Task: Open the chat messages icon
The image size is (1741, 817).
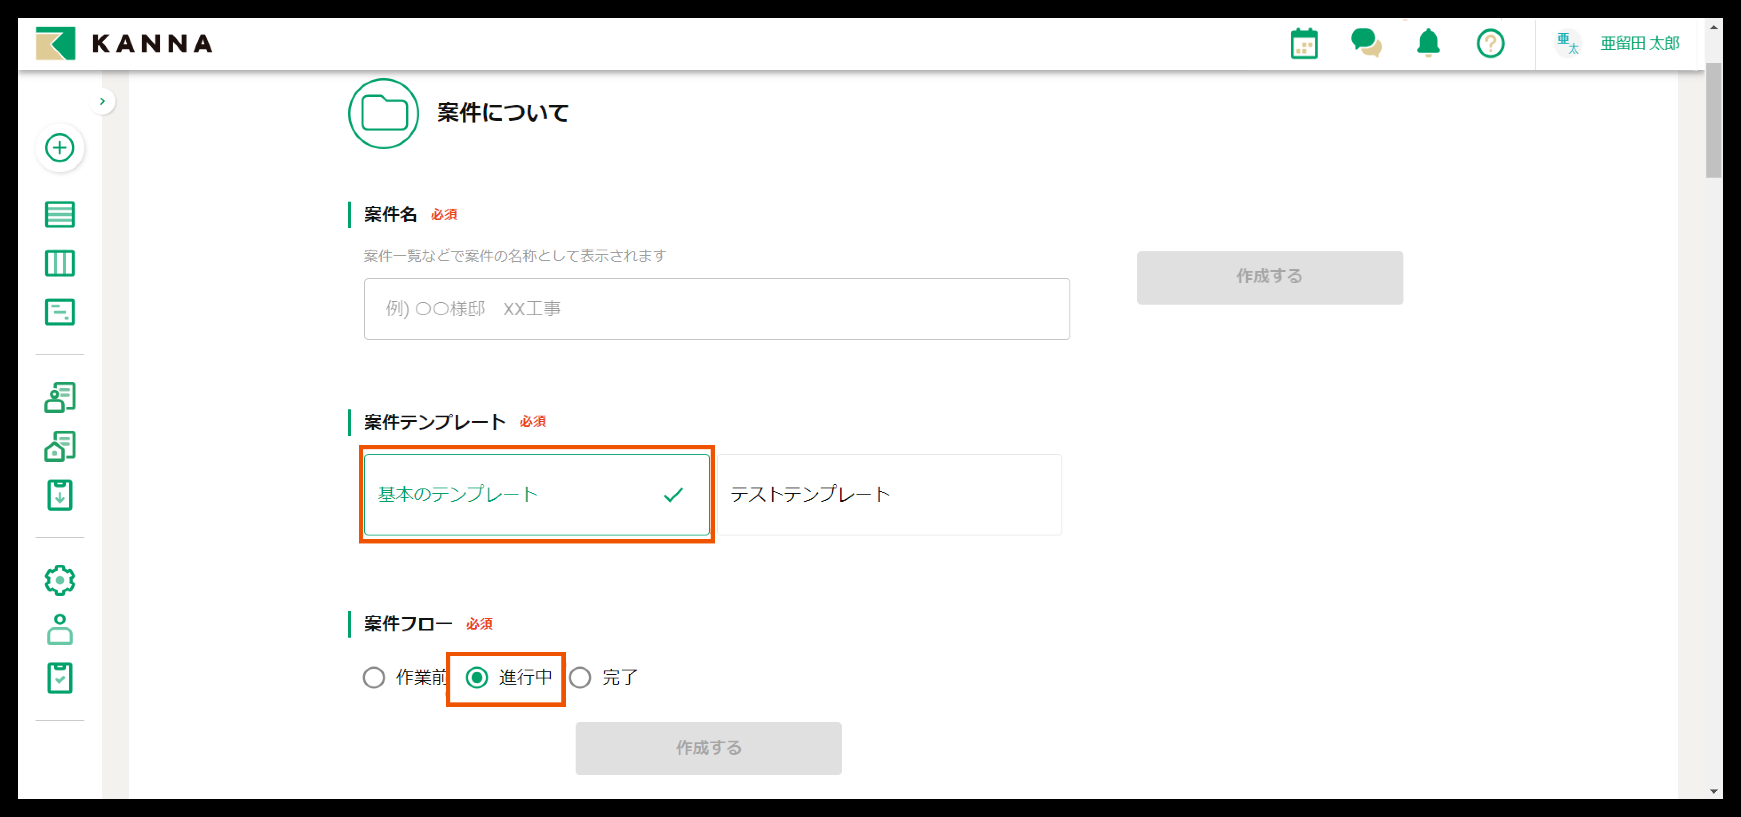Action: pos(1366,44)
